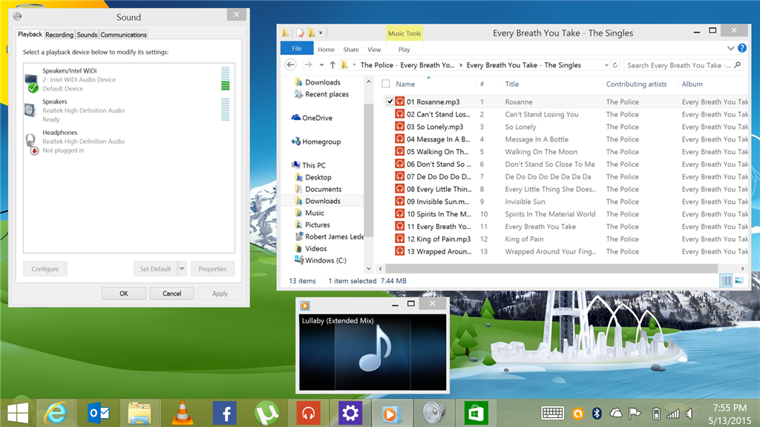Switch Explorer to large icons view
Image resolution: width=760 pixels, height=427 pixels.
click(x=739, y=281)
